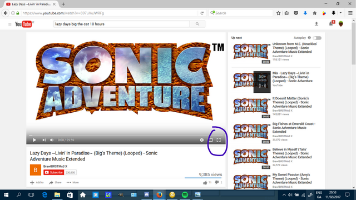Reload the current page
The width and height of the screenshot is (356, 200).
(202, 13)
